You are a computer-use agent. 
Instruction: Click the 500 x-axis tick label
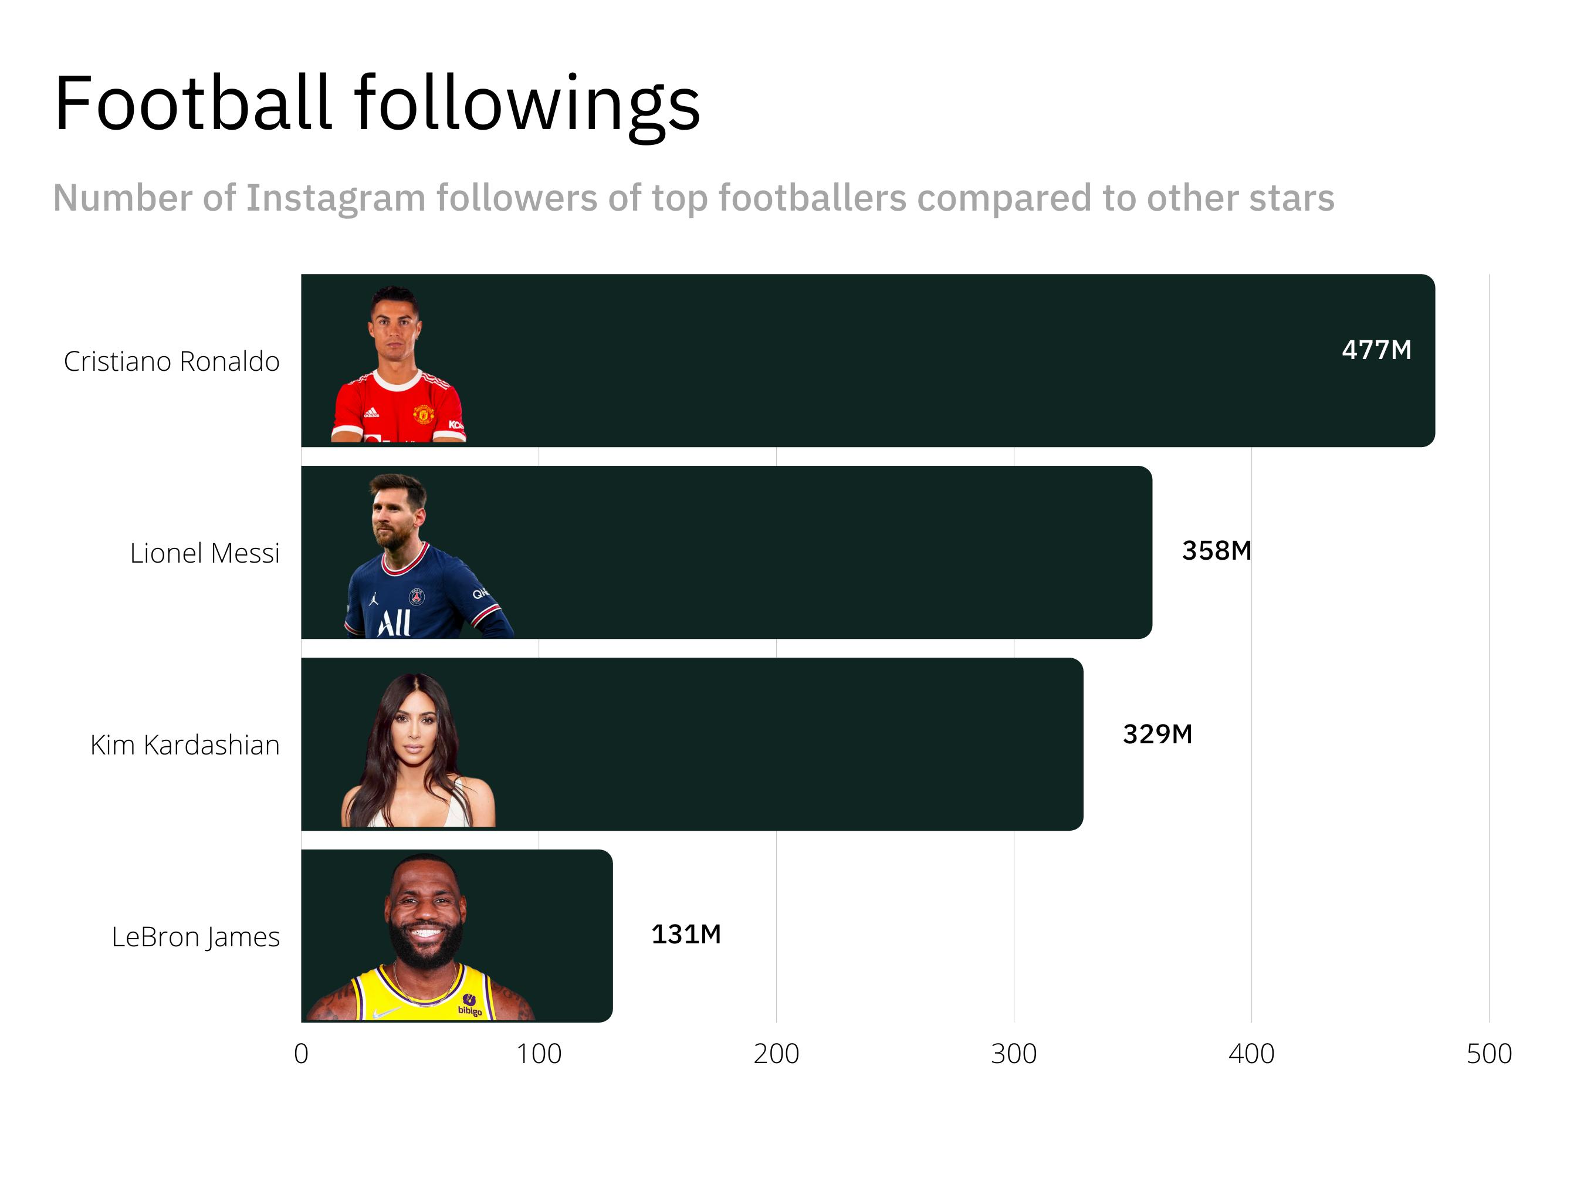tap(1489, 1054)
